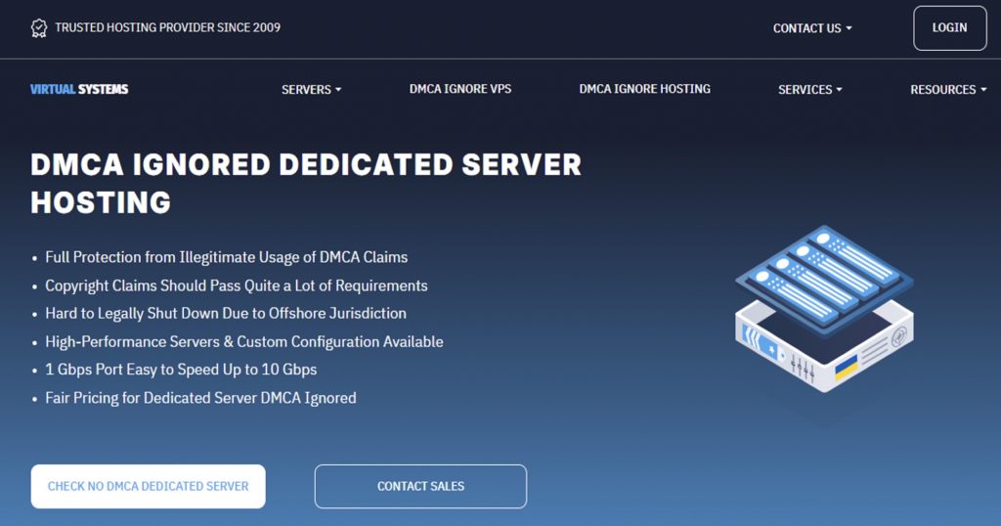The image size is (1001, 526).
Task: Open the Services dropdown menu
Action: pyautogui.click(x=809, y=89)
